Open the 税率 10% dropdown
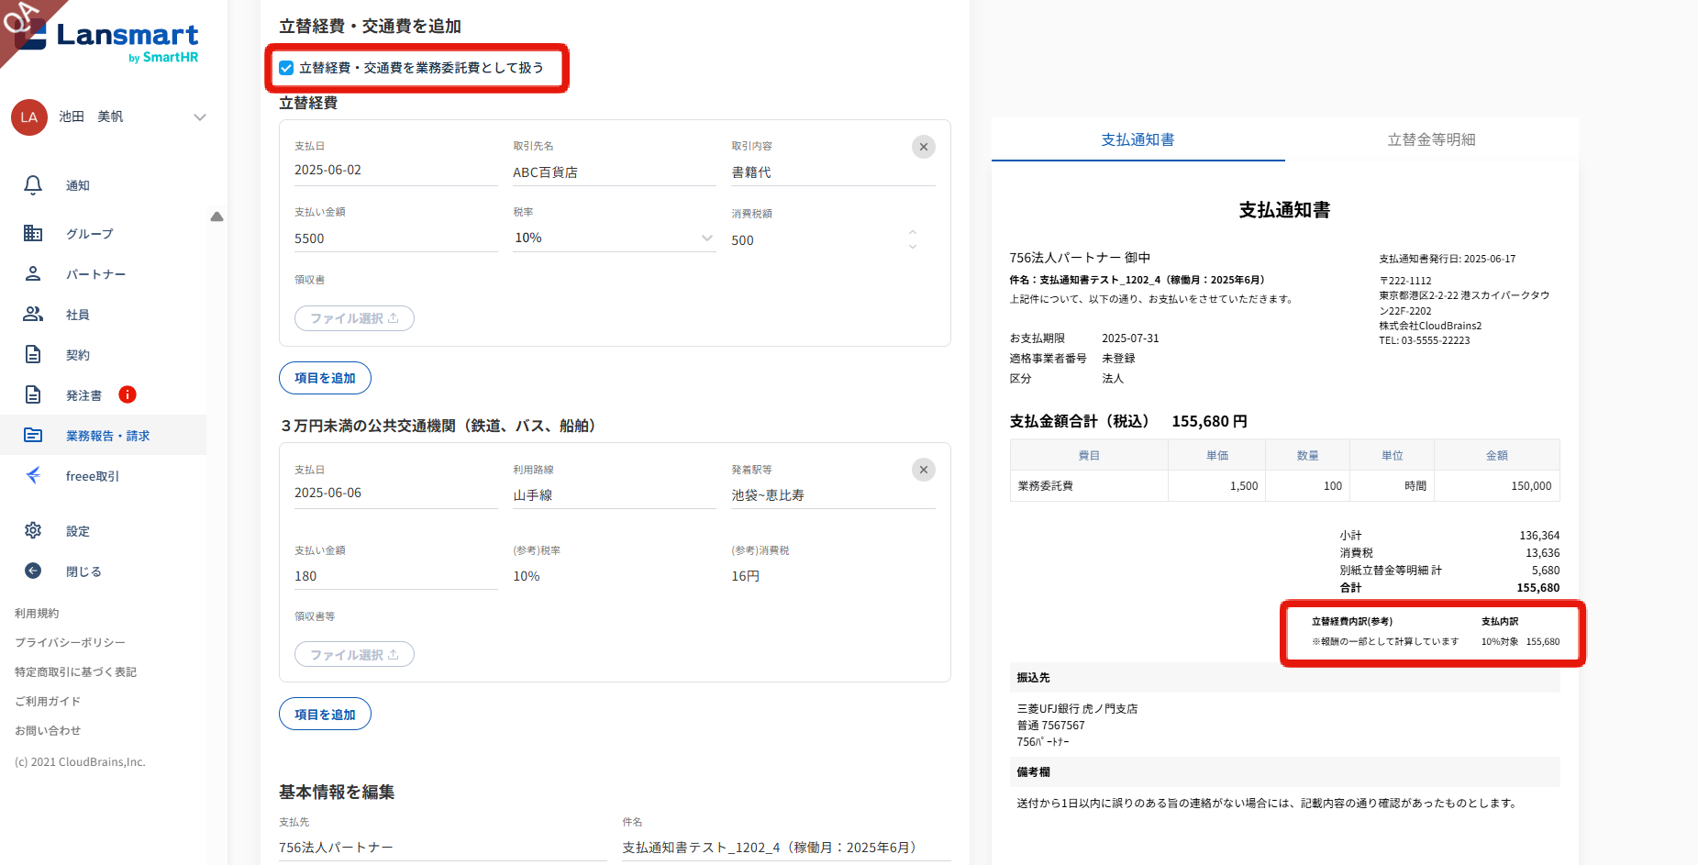Viewport: 1698px width, 865px height. 615,238
